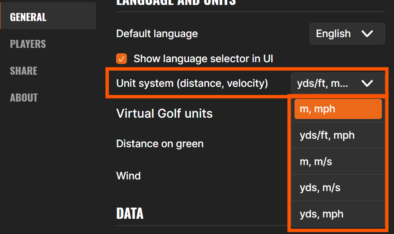This screenshot has width=394, height=234.
Task: Select the highlighted 'm, mph' option
Action: pyautogui.click(x=338, y=109)
